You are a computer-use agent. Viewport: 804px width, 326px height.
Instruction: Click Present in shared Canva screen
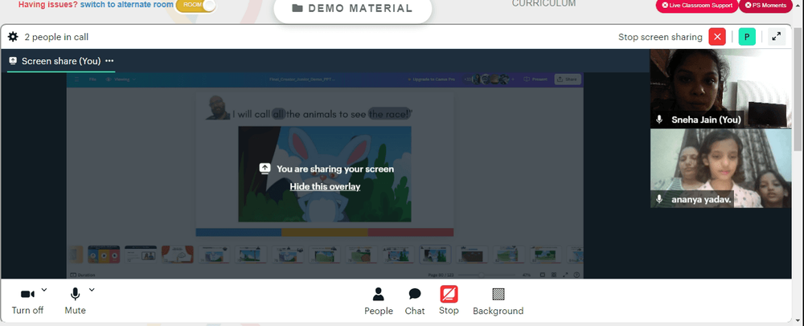535,79
